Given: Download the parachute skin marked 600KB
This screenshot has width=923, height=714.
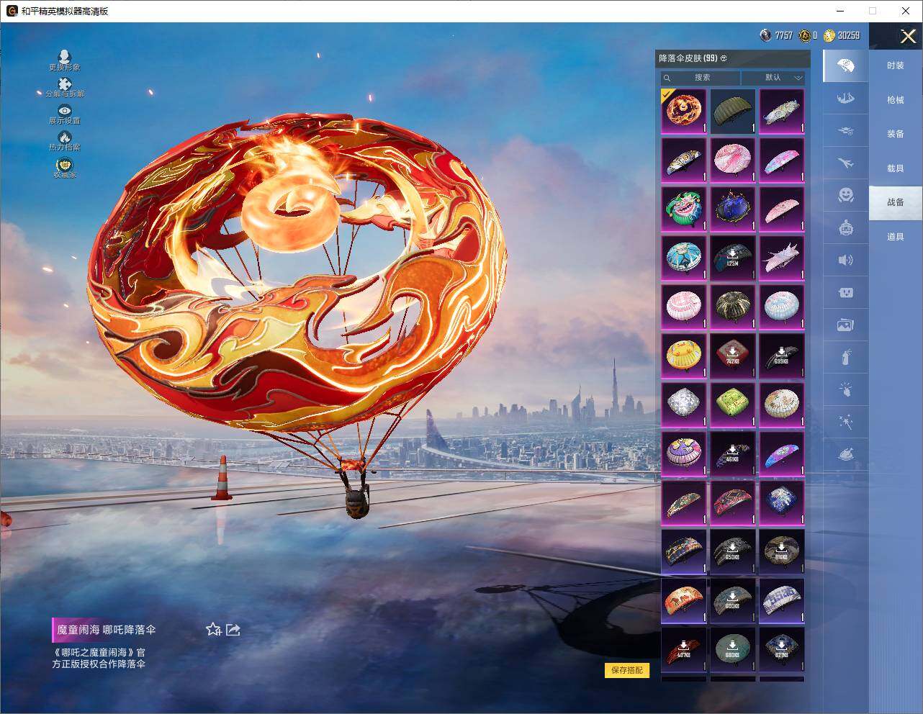Looking at the screenshot, I should tap(733, 600).
